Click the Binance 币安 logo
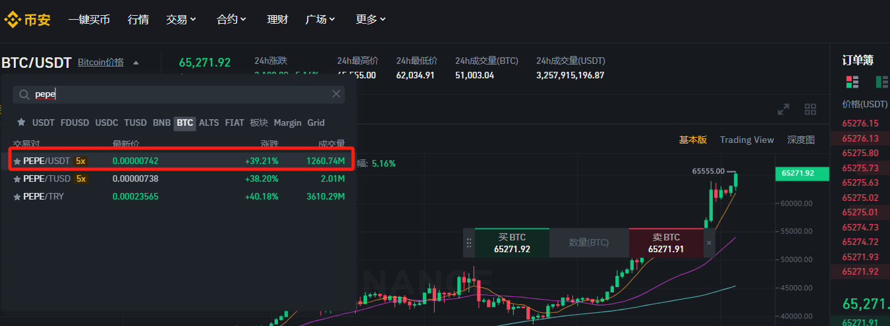Viewport: 890px width, 326px height. point(28,19)
